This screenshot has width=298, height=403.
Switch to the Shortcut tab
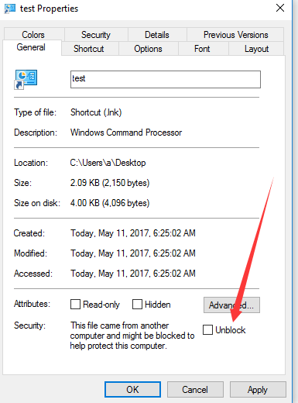89,49
